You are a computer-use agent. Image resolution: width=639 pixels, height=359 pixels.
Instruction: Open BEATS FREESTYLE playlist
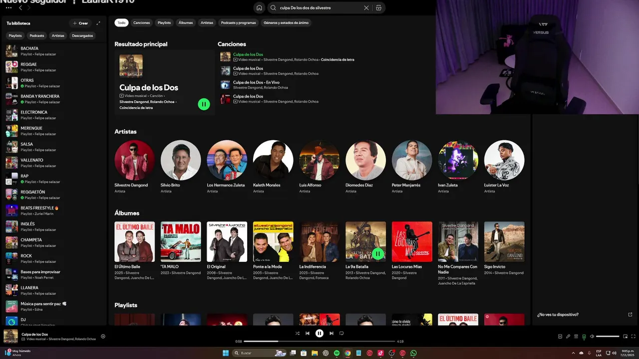click(x=53, y=210)
